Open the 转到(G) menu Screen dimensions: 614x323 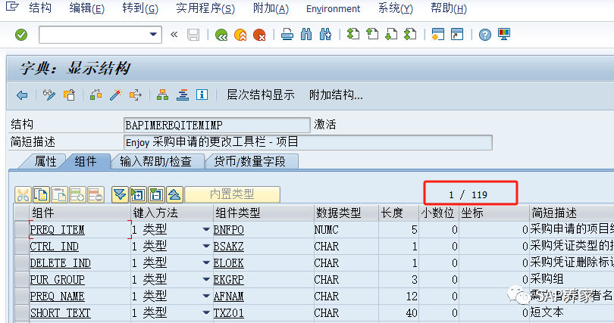click(x=140, y=8)
